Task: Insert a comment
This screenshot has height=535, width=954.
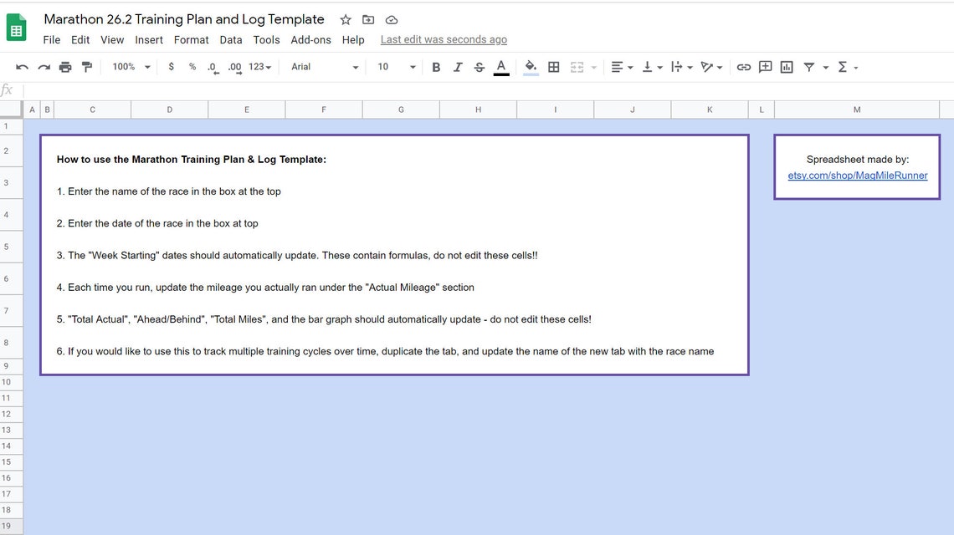Action: [x=765, y=67]
